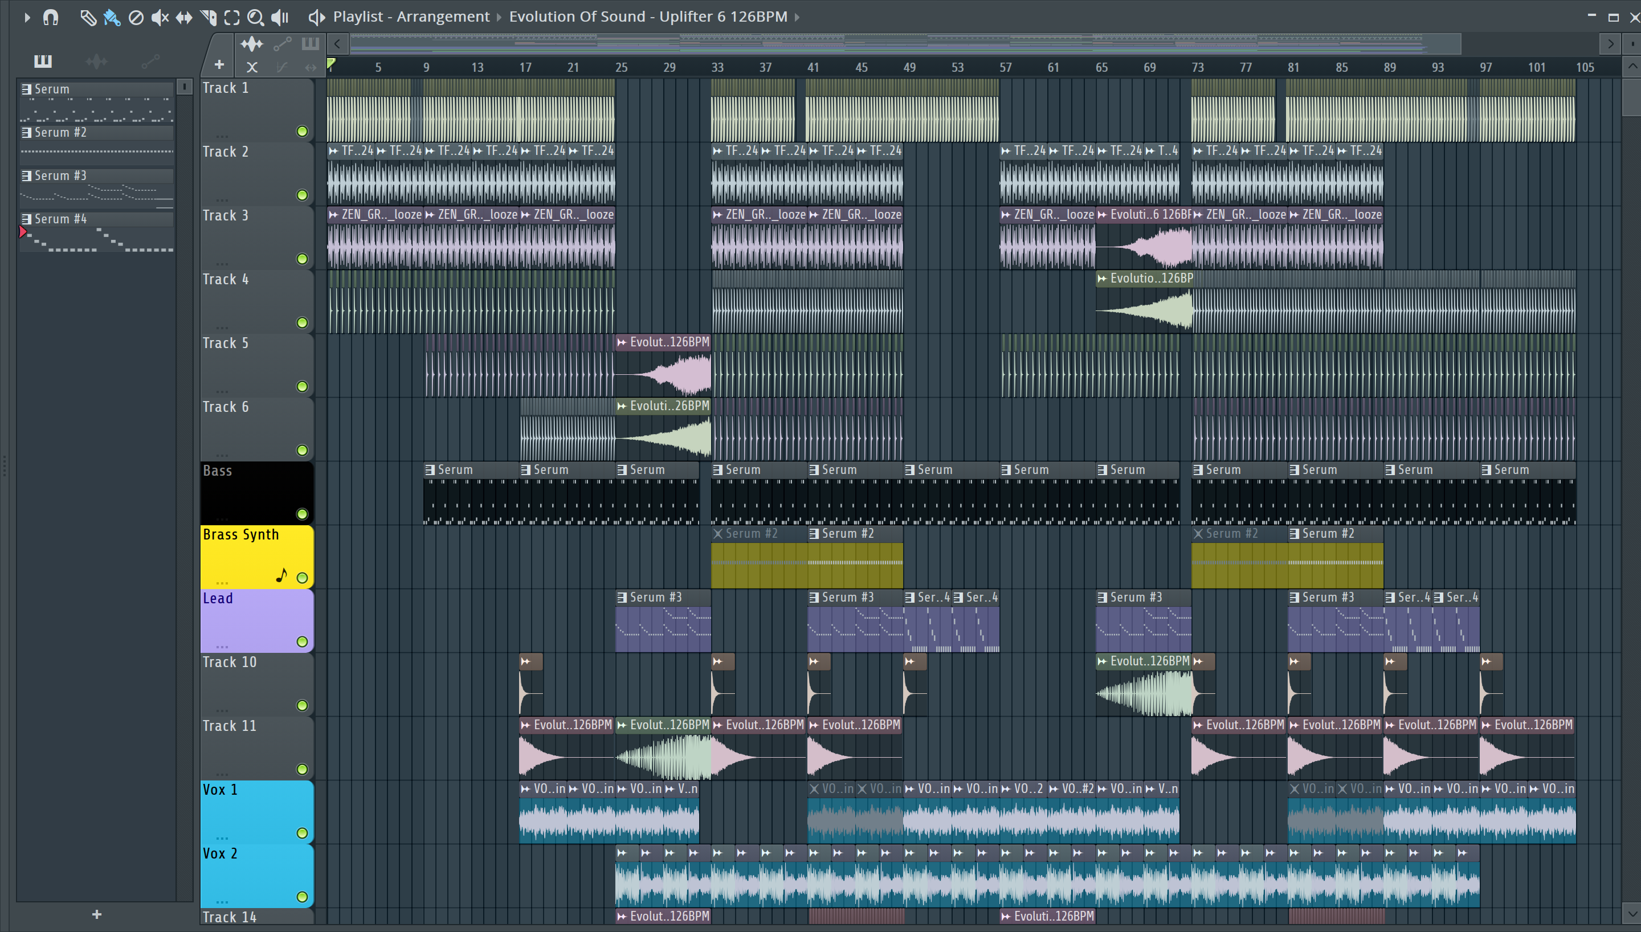Focus on audio clips waveform icon
This screenshot has height=932, width=1641.
coord(251,44)
